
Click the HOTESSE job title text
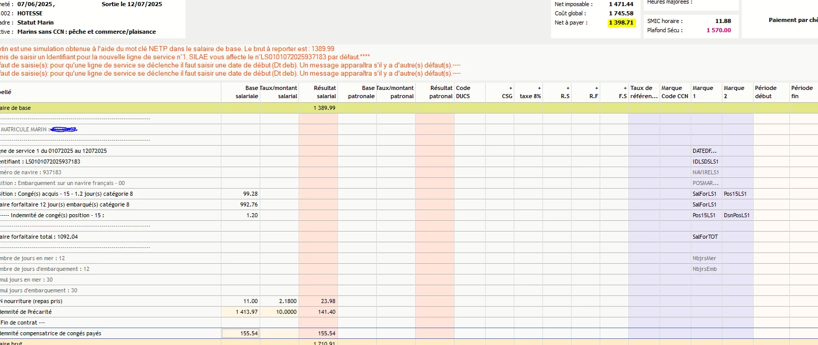[x=30, y=13]
